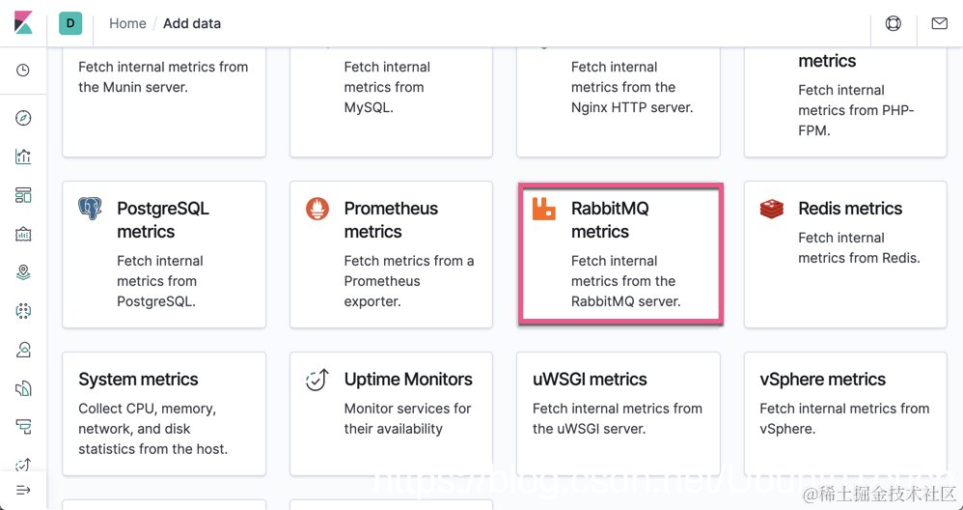The width and height of the screenshot is (963, 510).
Task: Expand the side navigation menu
Action: coord(23,490)
